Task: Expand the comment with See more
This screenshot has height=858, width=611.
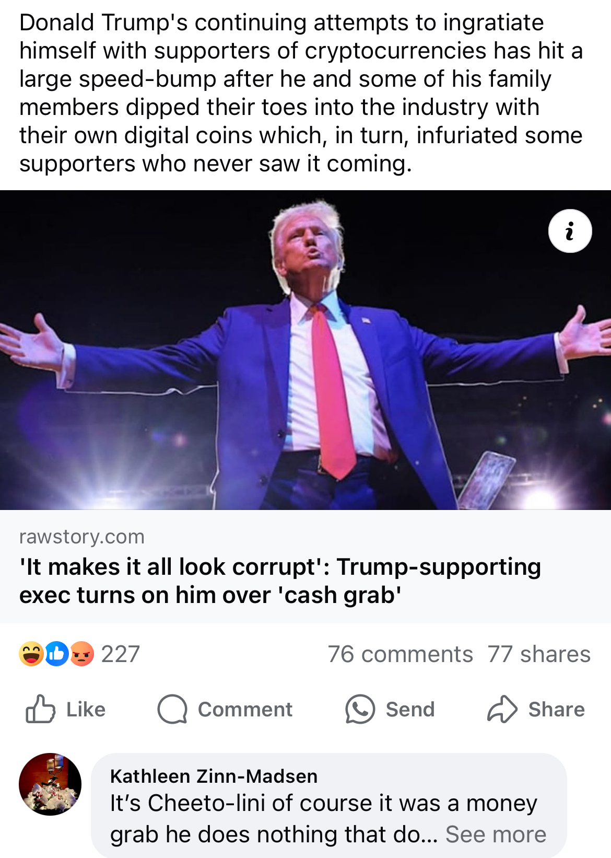Action: (496, 834)
